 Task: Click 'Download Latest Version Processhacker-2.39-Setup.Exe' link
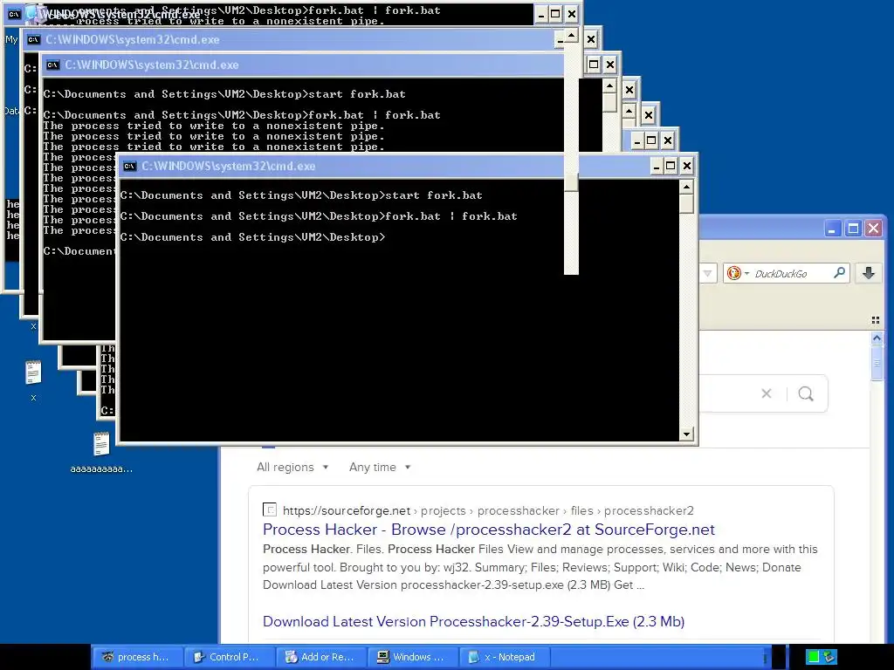point(473,621)
